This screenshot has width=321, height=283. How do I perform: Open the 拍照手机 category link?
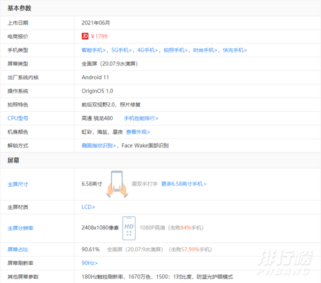click(x=175, y=50)
